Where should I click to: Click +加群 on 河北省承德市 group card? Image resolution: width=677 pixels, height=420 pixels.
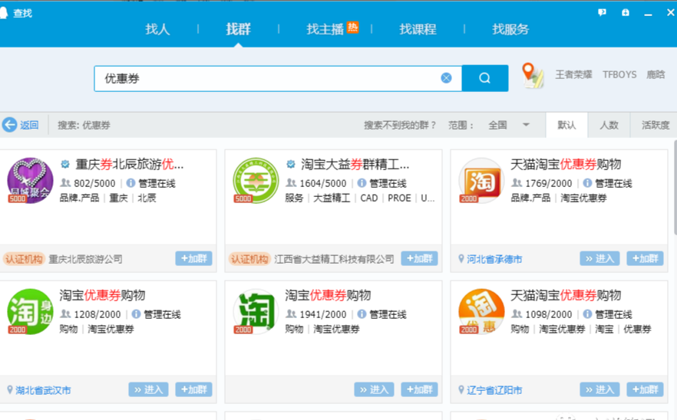(x=645, y=258)
